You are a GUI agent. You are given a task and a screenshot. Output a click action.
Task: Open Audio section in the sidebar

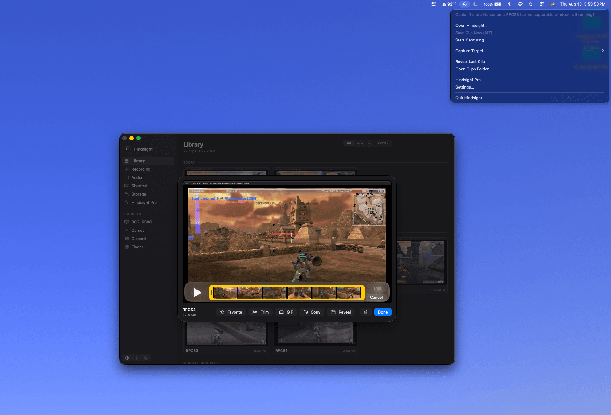[148, 177]
